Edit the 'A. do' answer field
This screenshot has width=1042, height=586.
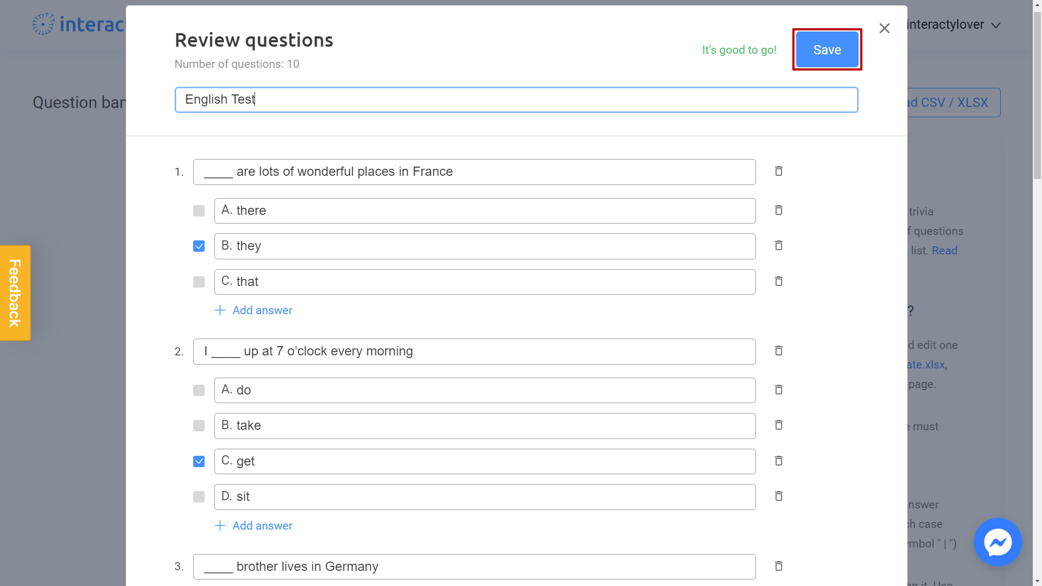485,391
